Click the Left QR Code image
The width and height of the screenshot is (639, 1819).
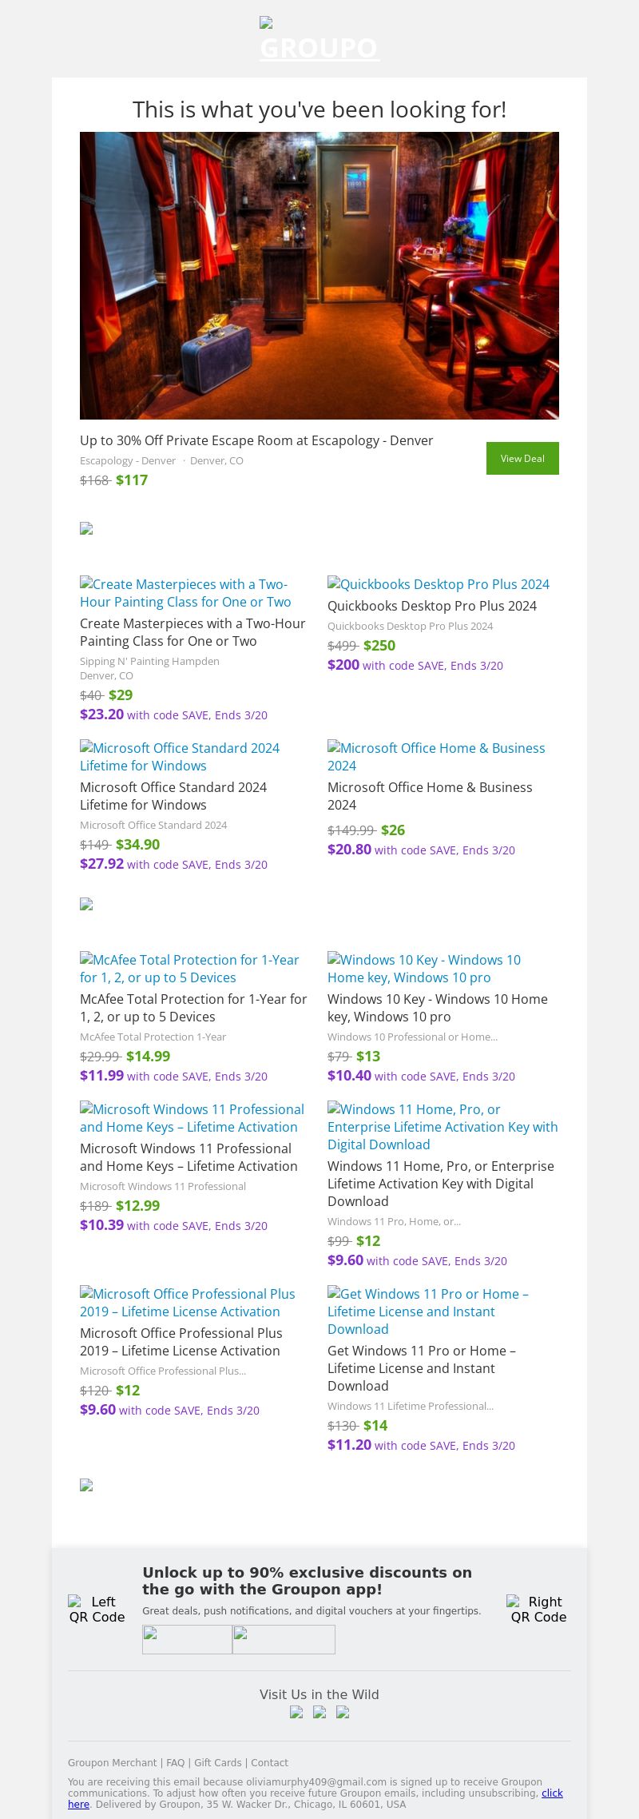point(97,1609)
